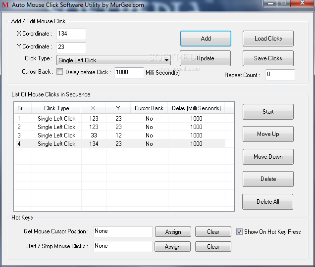The height and width of the screenshot is (267, 315).
Task: Sort by the Y column header
Action: (118, 108)
